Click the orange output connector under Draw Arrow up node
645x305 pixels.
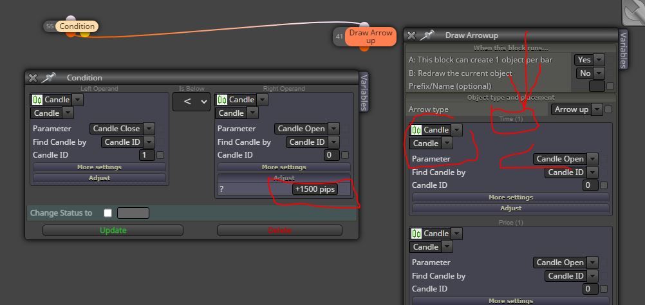(364, 48)
